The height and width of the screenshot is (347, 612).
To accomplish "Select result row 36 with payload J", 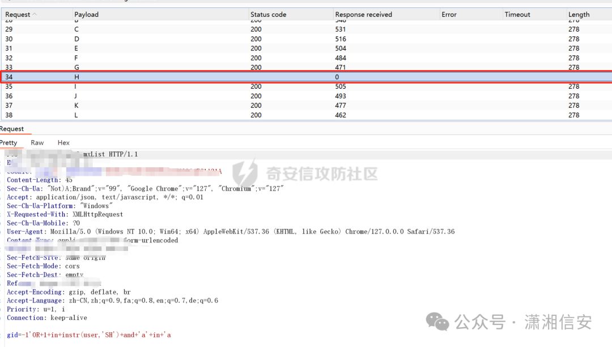I will click(x=306, y=96).
